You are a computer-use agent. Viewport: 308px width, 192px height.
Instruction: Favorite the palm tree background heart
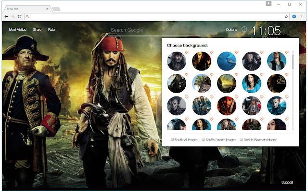tap(212, 74)
